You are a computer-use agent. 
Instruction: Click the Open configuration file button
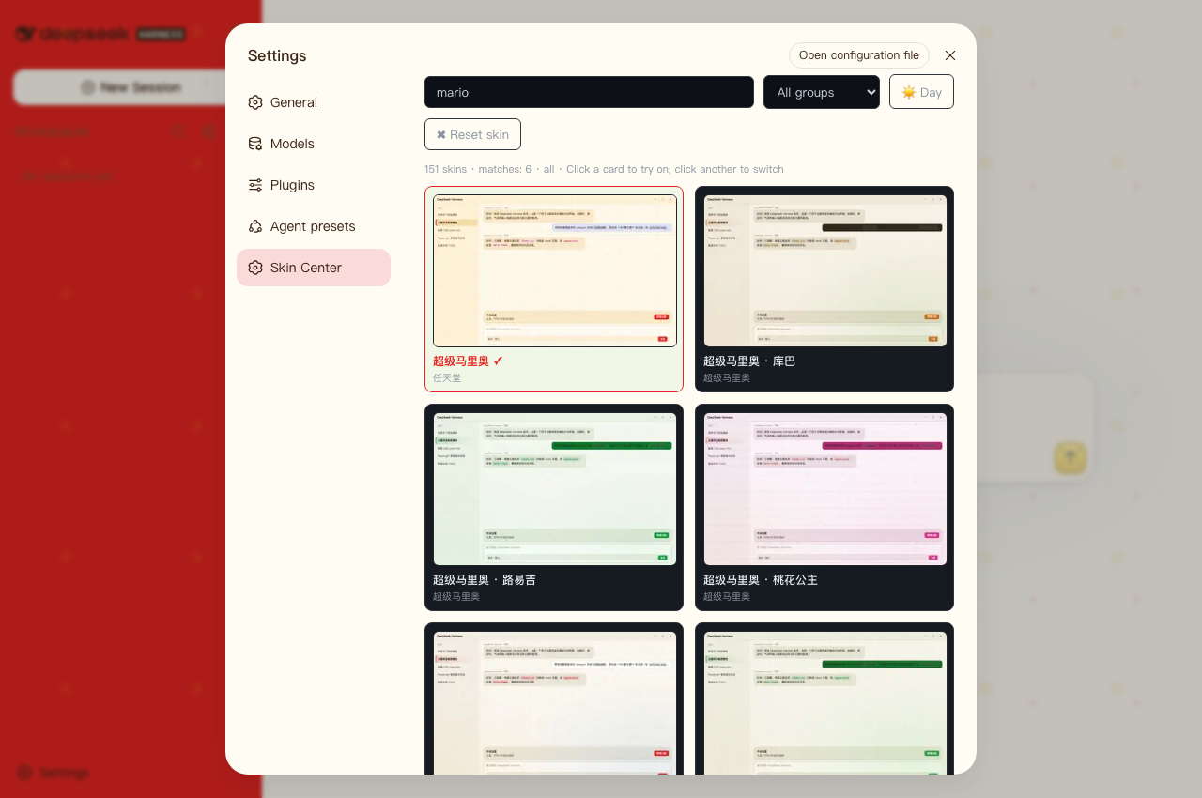click(x=859, y=55)
